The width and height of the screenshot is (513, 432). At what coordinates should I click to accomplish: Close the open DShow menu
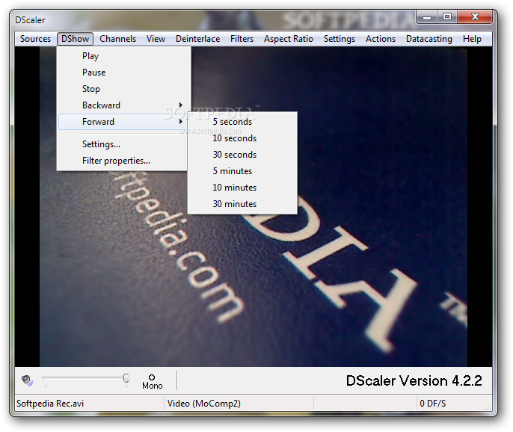pyautogui.click(x=75, y=39)
